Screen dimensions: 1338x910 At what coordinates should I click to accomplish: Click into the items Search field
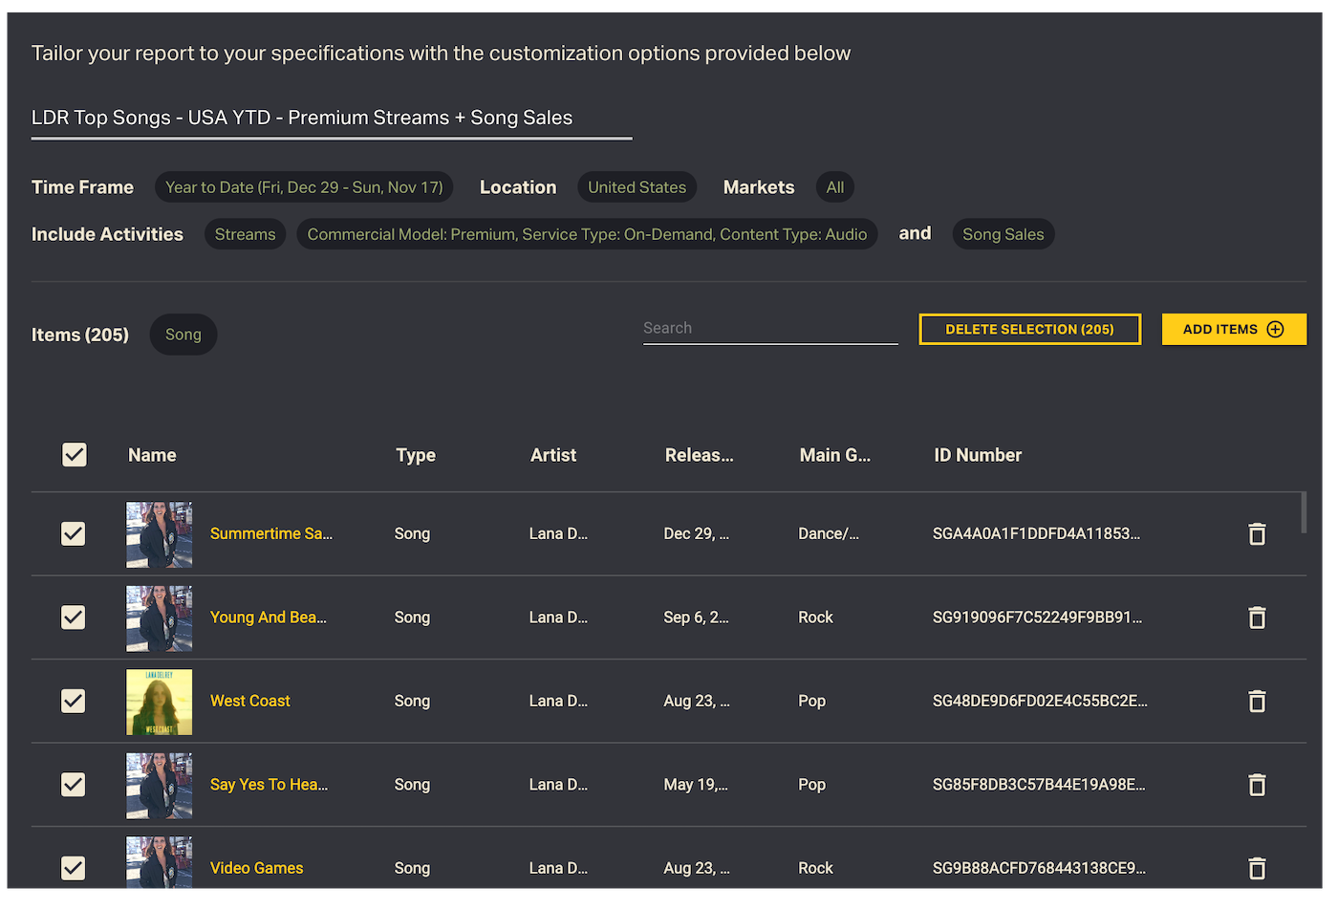(x=769, y=328)
